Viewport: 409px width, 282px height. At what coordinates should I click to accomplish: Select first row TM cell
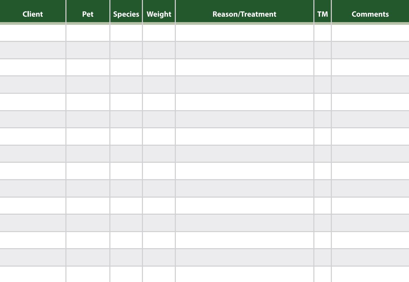click(x=322, y=33)
